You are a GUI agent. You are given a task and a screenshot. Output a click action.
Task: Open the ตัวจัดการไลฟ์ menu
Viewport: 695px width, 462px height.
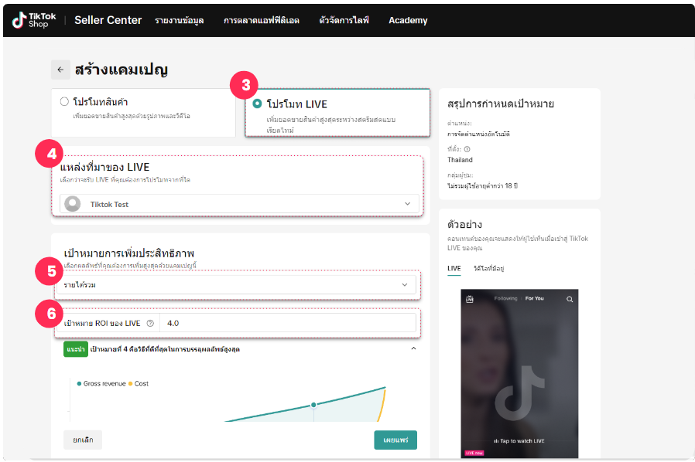(x=344, y=20)
